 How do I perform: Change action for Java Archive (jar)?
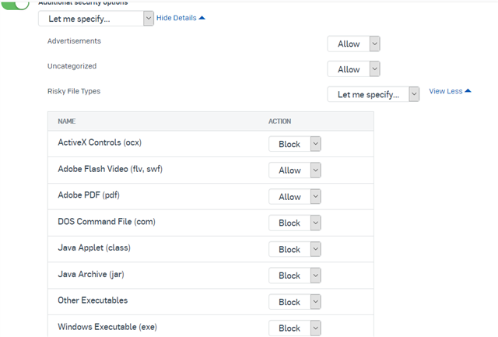(295, 276)
